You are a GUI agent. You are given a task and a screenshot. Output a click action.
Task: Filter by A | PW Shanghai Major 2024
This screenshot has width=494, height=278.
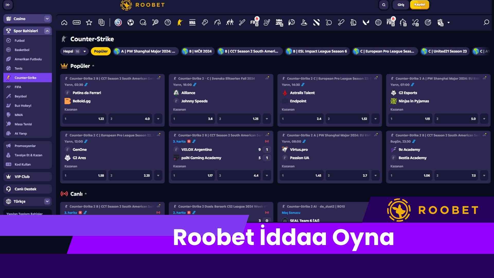pyautogui.click(x=146, y=51)
